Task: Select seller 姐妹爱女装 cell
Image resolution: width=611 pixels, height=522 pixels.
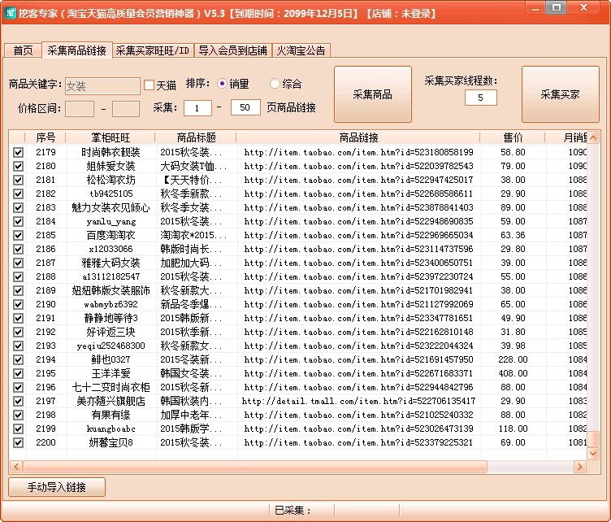Action: tap(110, 166)
